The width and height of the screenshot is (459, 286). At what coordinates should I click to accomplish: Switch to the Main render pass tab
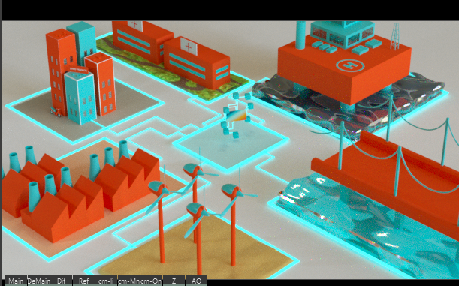16,281
